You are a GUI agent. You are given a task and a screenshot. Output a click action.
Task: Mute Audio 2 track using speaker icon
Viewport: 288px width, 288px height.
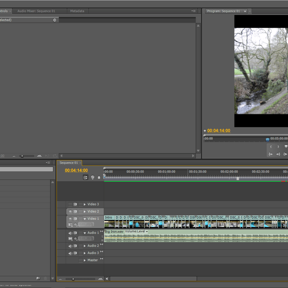click(x=70, y=246)
